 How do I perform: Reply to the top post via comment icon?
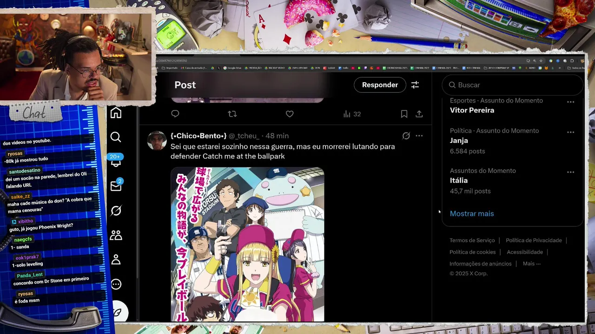(175, 114)
